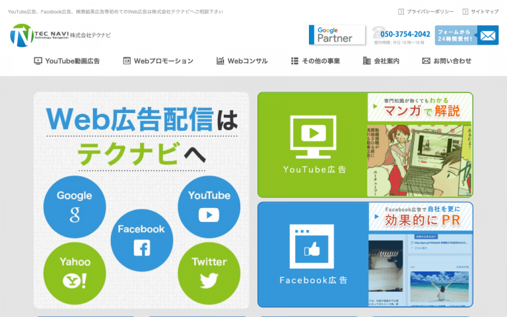Image resolution: width=507 pixels, height=317 pixels.
Task: Click the arrow icon beside プライバシーポリシー
Action: click(401, 12)
